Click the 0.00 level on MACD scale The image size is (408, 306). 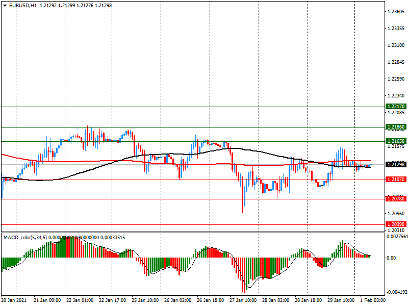393,258
